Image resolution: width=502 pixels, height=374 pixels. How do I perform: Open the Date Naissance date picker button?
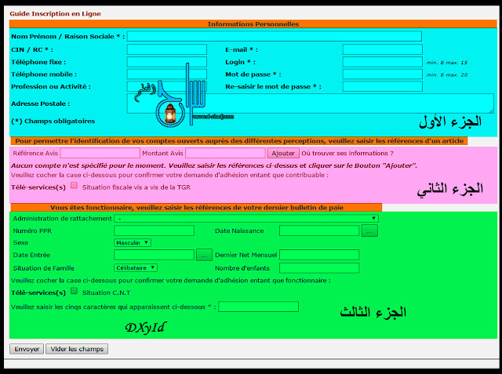[x=369, y=231]
